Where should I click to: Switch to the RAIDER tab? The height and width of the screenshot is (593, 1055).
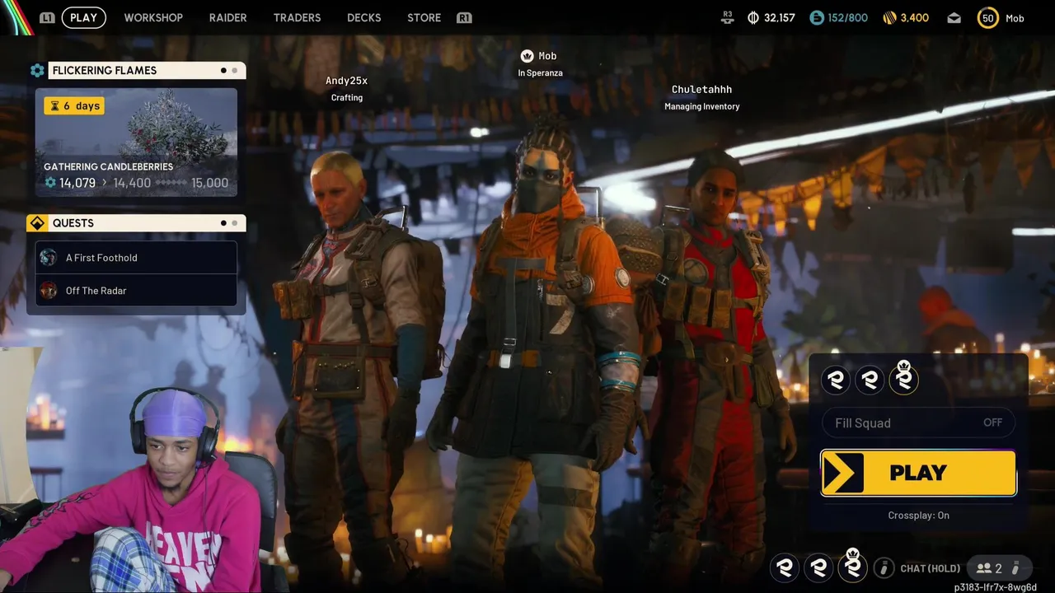point(227,17)
